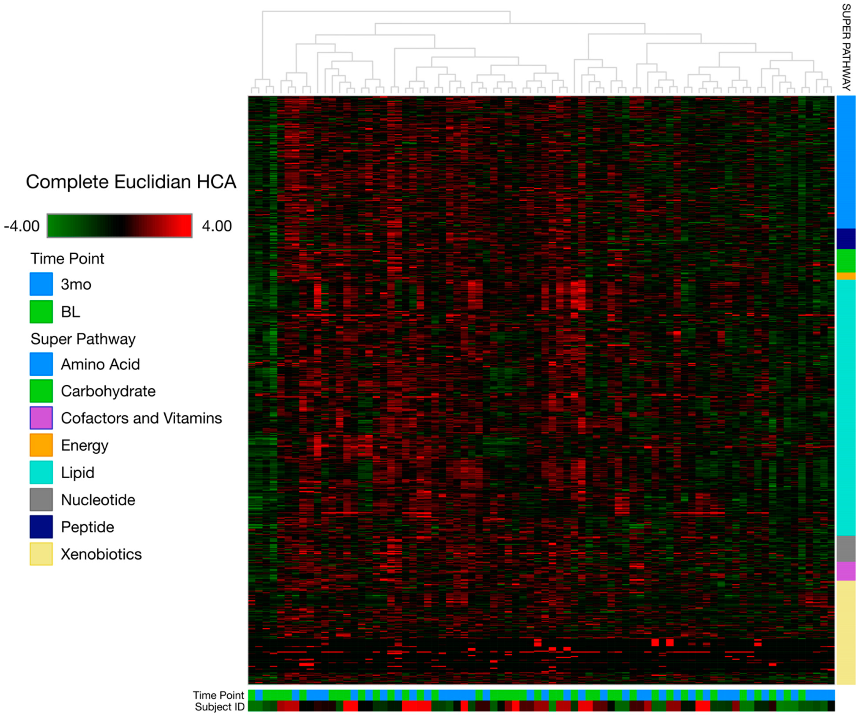
Task: Select the dark blue Peptide swatch
Action: (41, 526)
